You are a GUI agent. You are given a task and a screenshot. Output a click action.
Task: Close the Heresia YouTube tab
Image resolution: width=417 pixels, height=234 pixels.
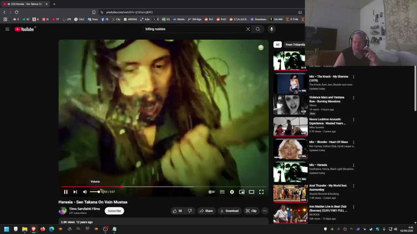click(47, 4)
